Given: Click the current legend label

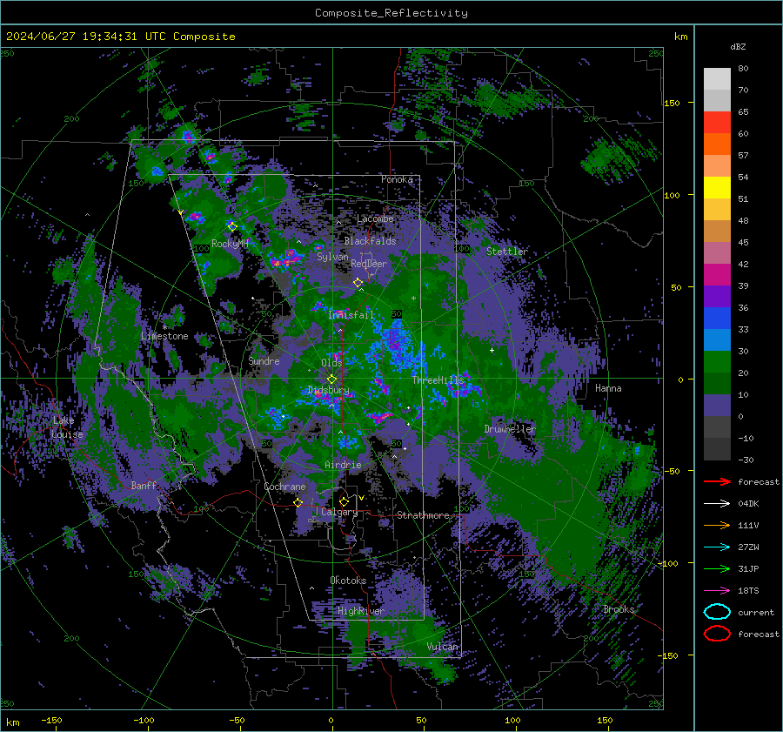Looking at the screenshot, I should click(x=756, y=613).
